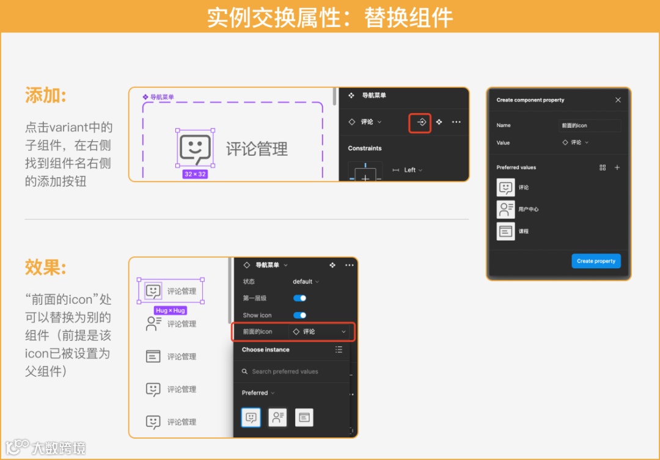Click the four-diamond go-to-component icon in lower panel
This screenshot has width=660, height=460.
pos(332,265)
